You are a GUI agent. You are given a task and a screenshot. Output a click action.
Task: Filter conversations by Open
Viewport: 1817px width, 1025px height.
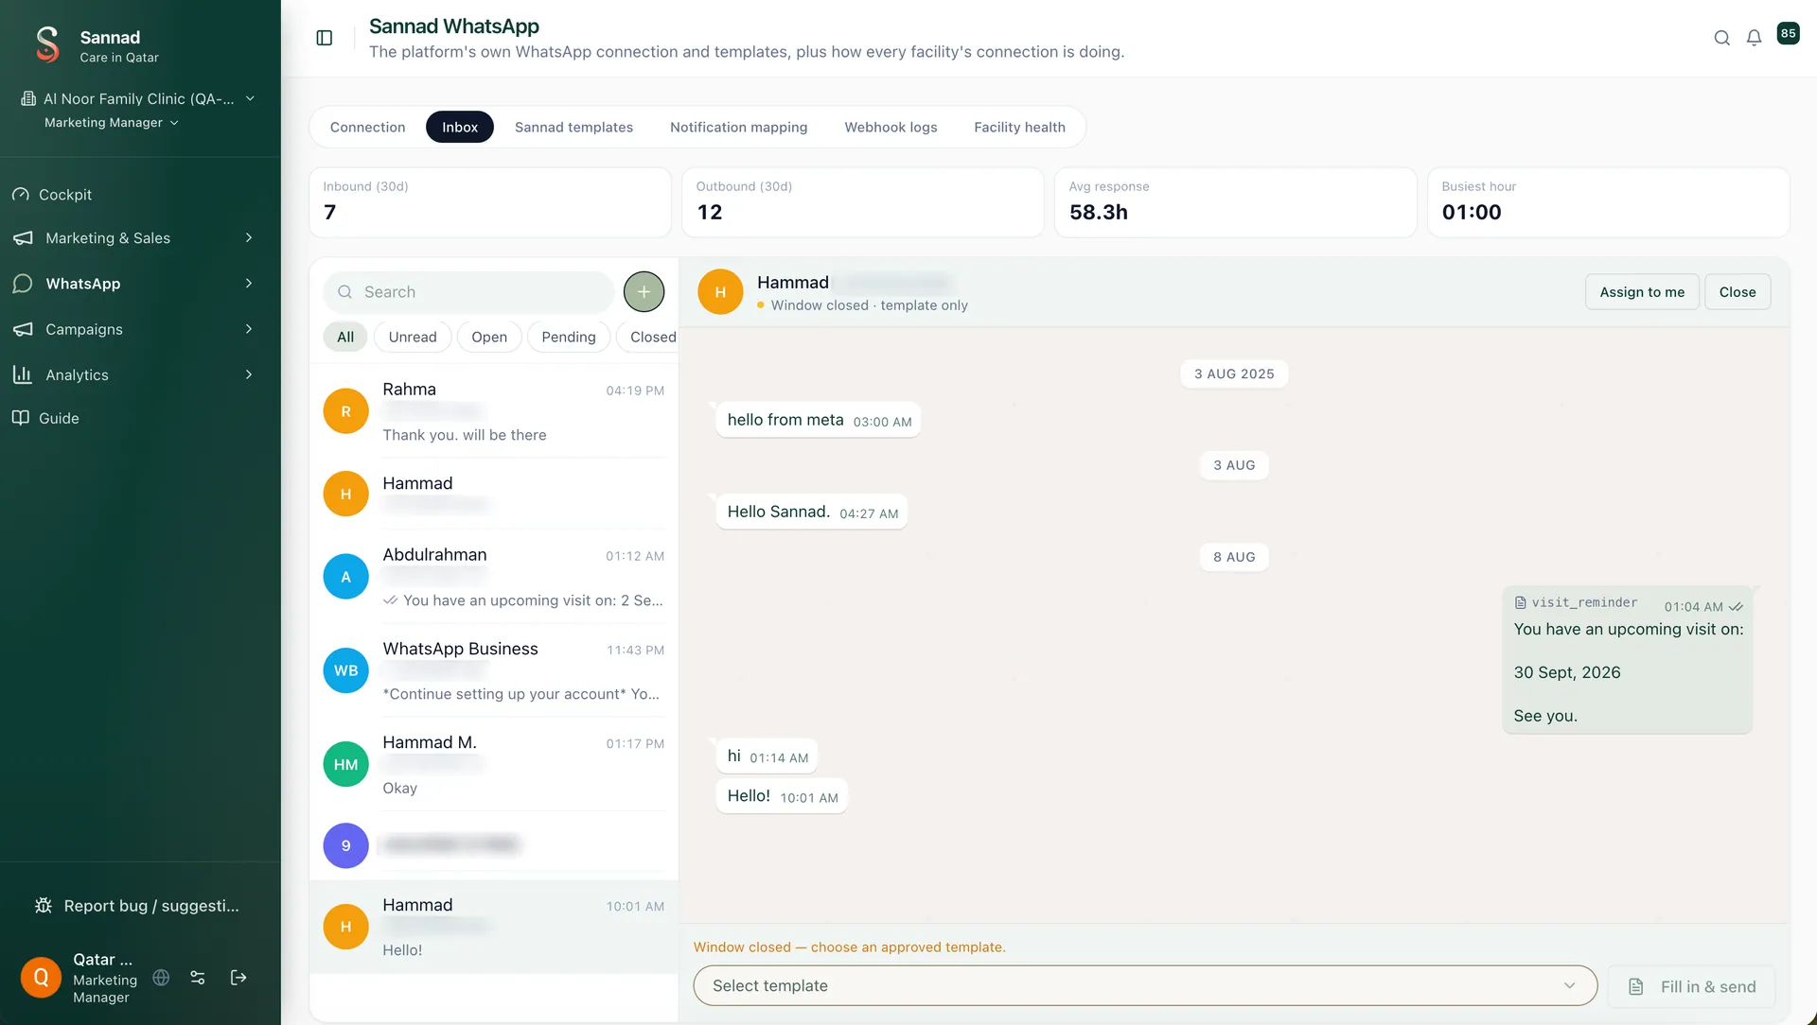click(489, 338)
